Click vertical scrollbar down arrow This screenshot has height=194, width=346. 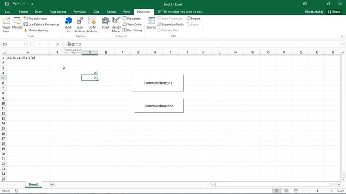(343, 179)
